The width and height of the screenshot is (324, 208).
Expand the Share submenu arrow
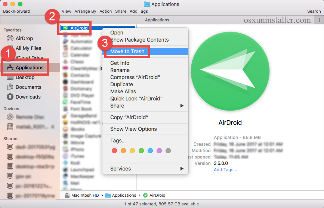[182, 106]
